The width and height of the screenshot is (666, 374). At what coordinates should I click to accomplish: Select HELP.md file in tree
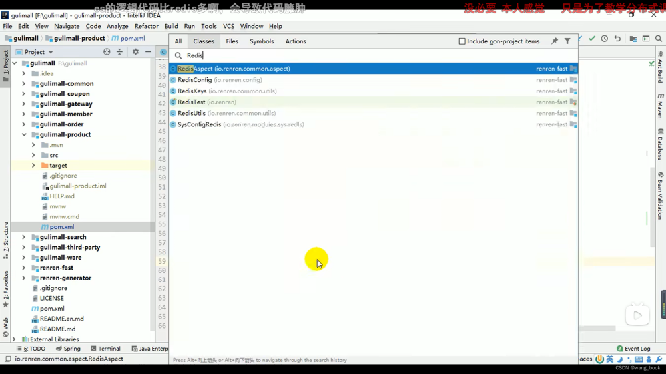[61, 196]
